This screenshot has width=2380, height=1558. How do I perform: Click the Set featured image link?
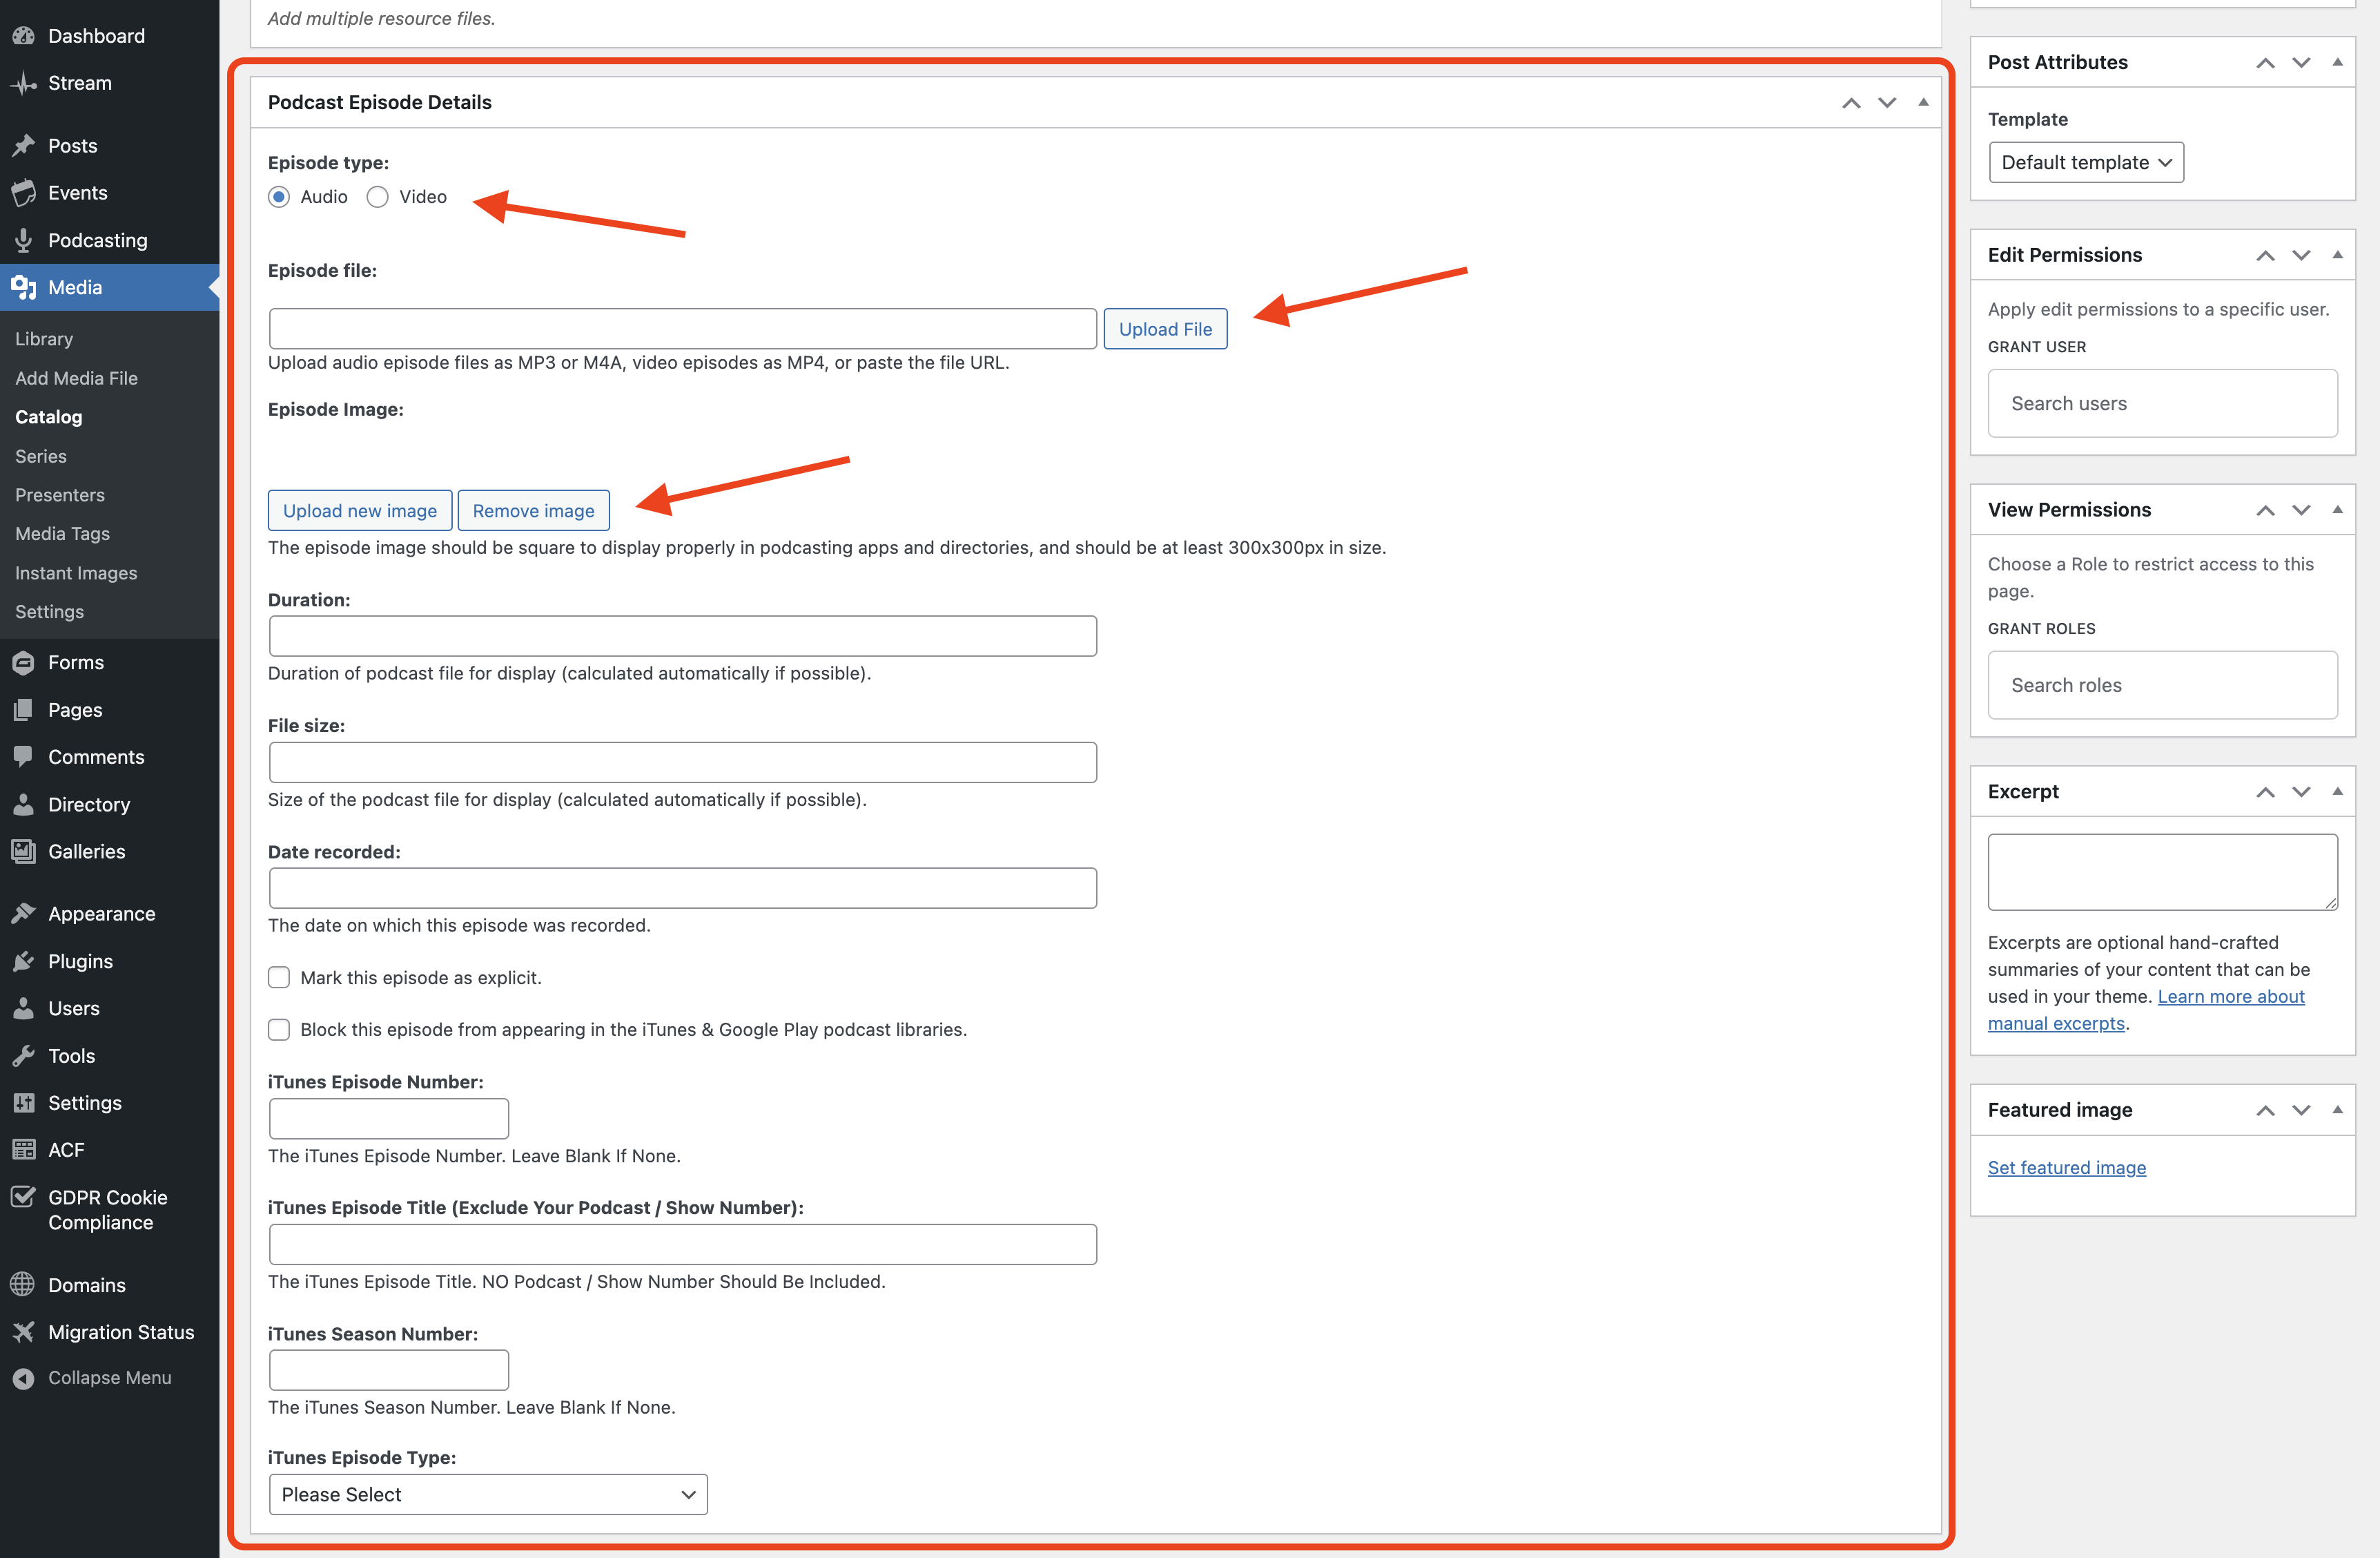click(2066, 1168)
